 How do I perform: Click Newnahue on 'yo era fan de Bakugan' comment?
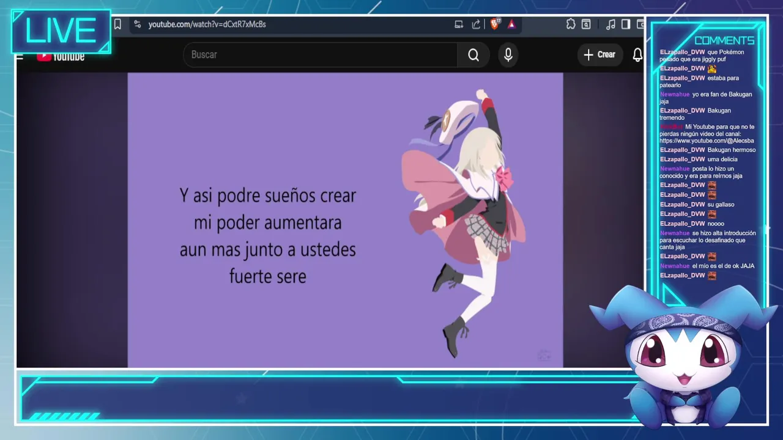coord(675,95)
